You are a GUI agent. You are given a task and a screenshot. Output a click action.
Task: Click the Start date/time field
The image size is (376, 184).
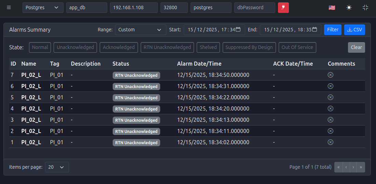[214, 30]
